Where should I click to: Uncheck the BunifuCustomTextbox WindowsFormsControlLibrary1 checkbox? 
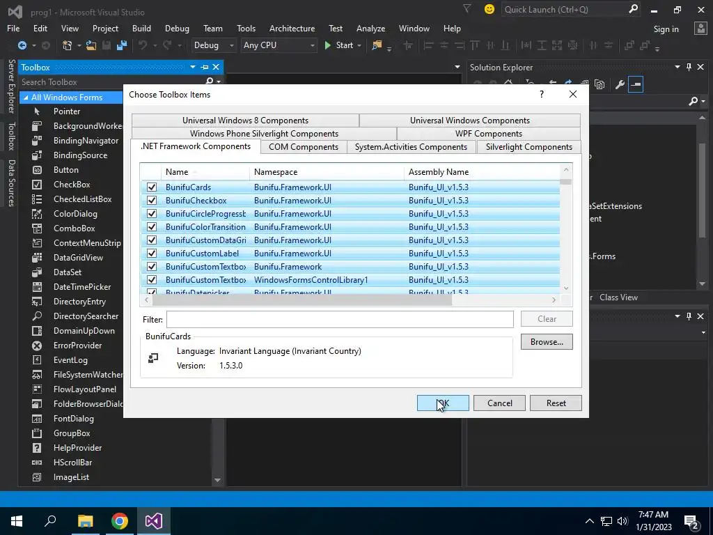(x=151, y=279)
